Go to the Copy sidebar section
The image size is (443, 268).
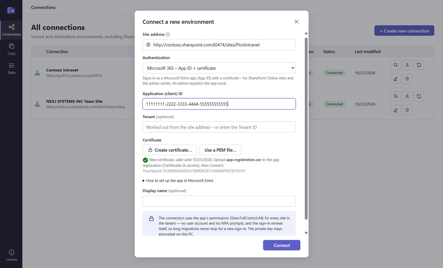(x=11, y=49)
